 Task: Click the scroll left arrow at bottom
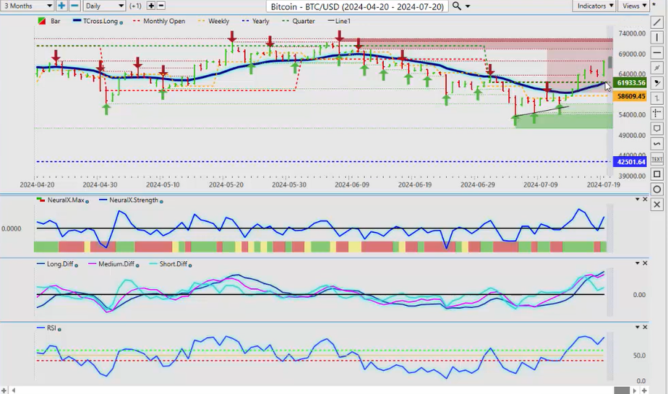click(x=14, y=390)
